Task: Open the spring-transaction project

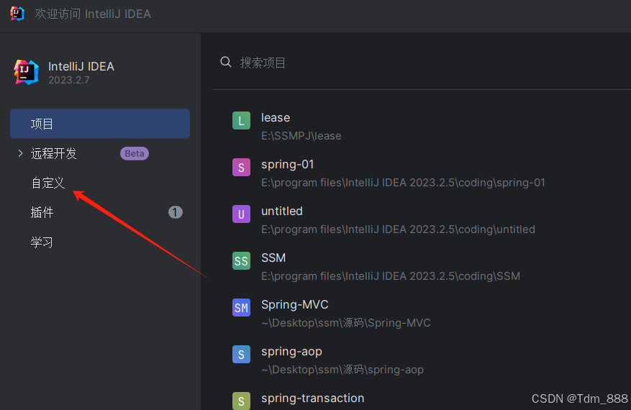Action: [x=312, y=398]
